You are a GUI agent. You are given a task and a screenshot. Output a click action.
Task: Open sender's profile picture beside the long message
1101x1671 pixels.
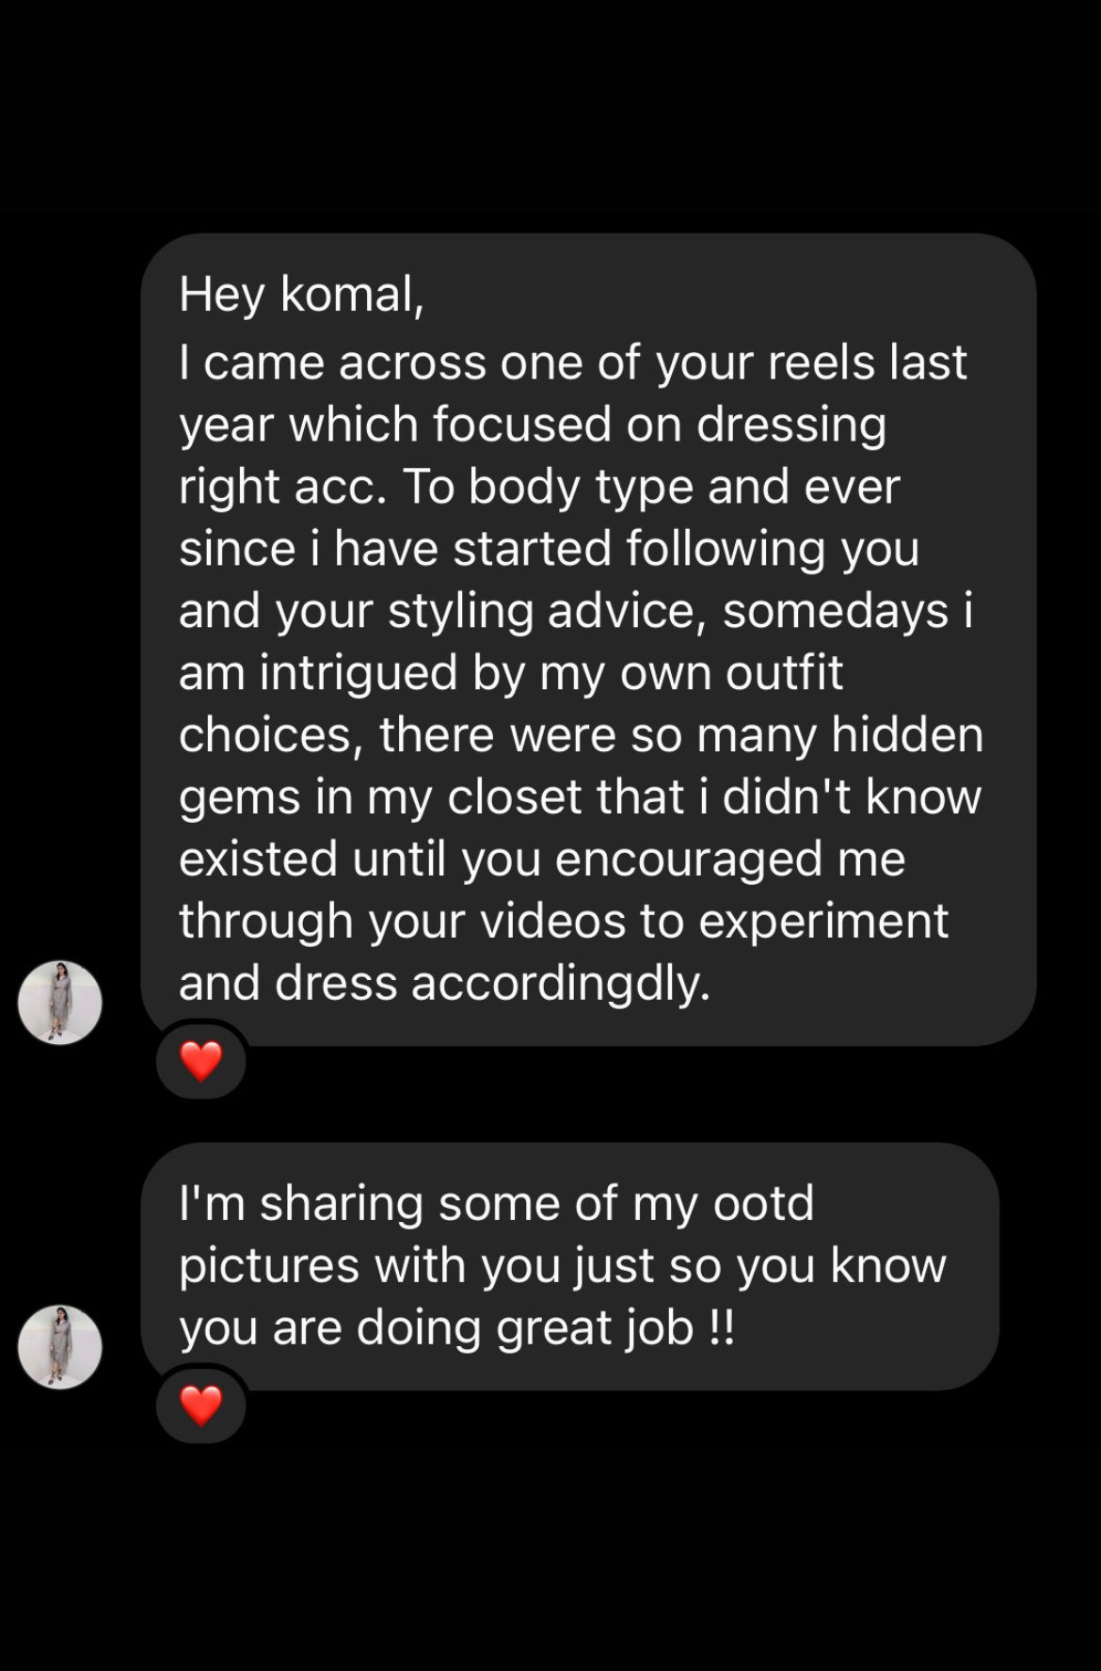click(x=60, y=1002)
